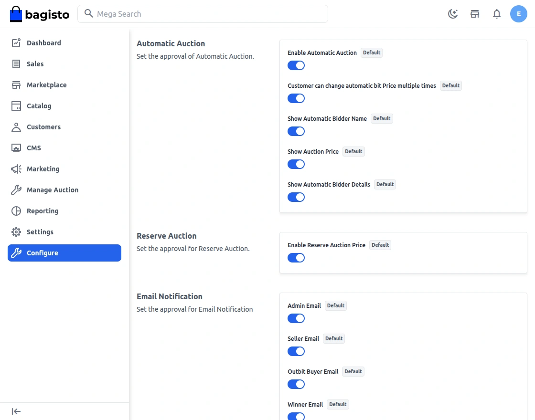
Task: Open the Dashboard from the sidebar
Action: point(44,43)
